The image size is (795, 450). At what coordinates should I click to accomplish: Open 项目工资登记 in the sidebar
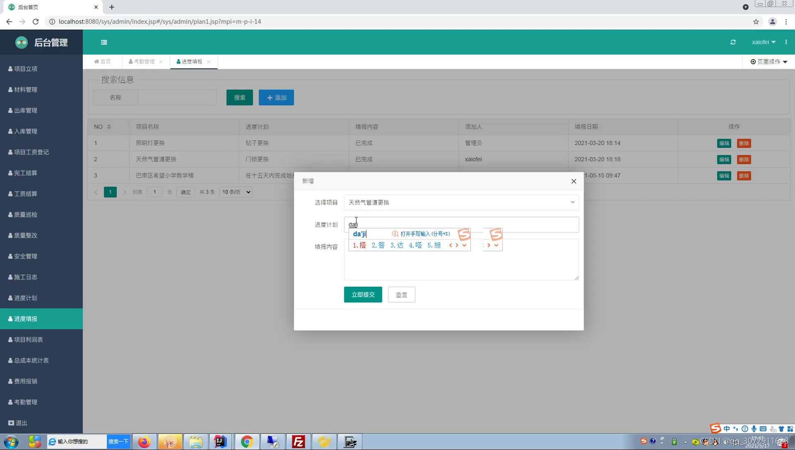[x=41, y=152]
